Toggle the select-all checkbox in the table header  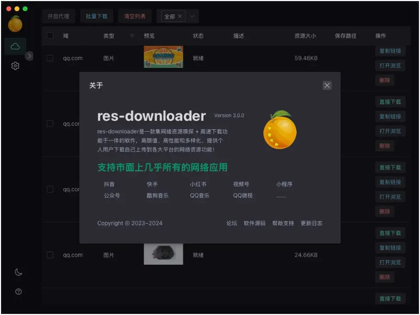pos(49,36)
